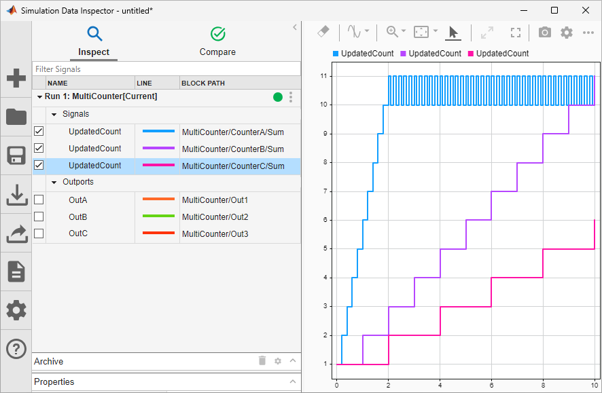
Task: Click the fit-to-view icon on the plot toolbar
Action: [515, 32]
